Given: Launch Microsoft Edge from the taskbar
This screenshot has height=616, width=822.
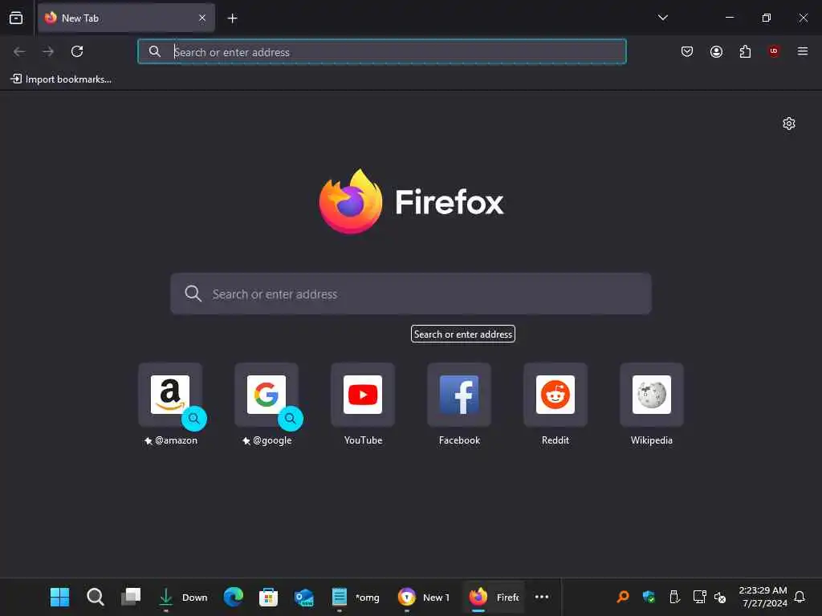Looking at the screenshot, I should (x=234, y=597).
